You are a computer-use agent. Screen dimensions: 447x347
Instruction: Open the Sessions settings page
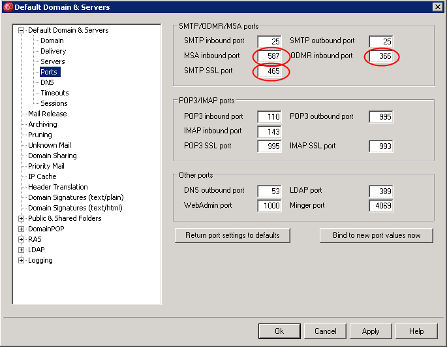[x=54, y=103]
